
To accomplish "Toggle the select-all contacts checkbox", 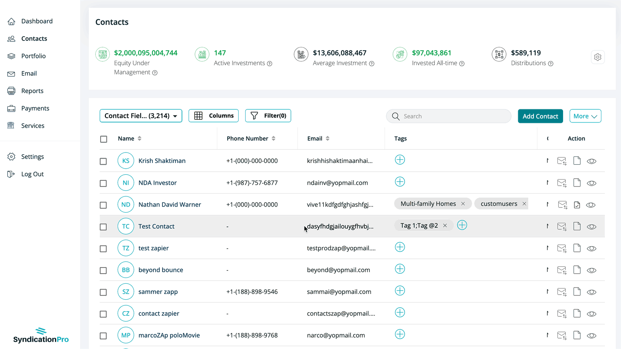I will click(x=104, y=139).
